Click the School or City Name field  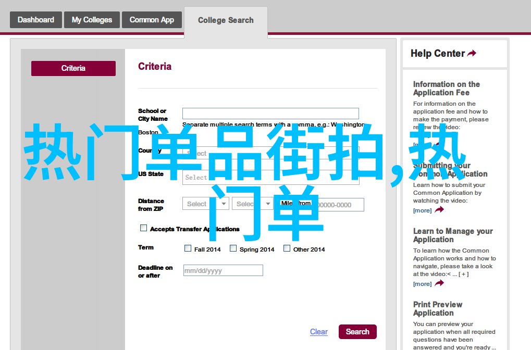(270, 114)
